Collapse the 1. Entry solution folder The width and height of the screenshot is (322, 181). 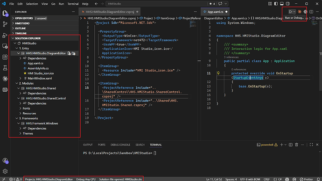point(44,48)
